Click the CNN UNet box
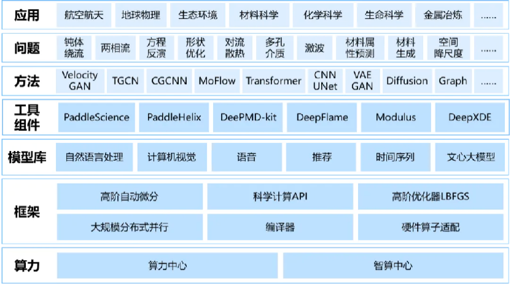Viewport: 511px width, 286px height. pyautogui.click(x=325, y=81)
